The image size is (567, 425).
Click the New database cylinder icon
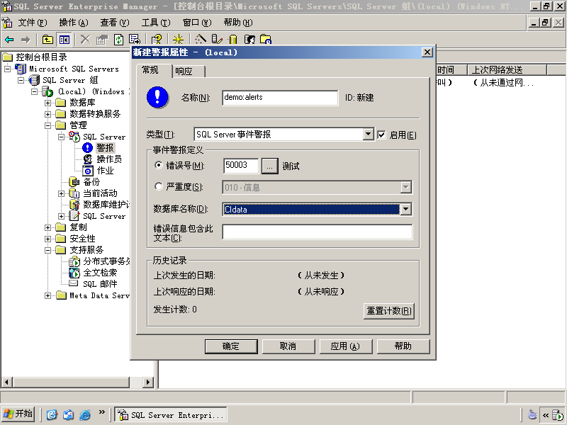(x=233, y=40)
